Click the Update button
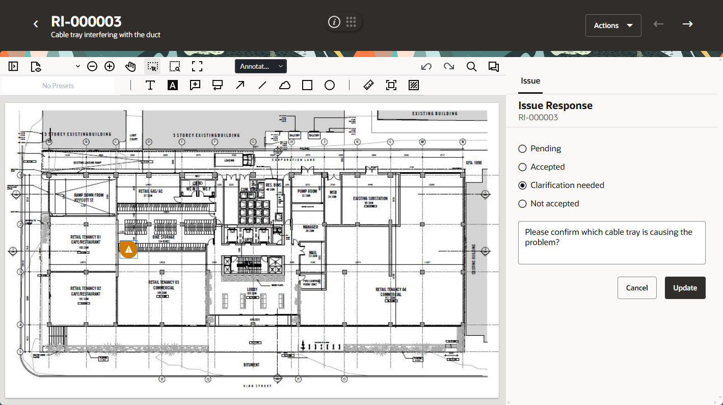The image size is (723, 405). click(x=685, y=288)
